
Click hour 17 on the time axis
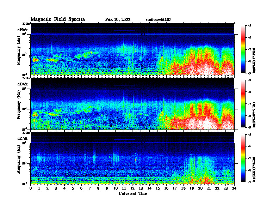175,188
